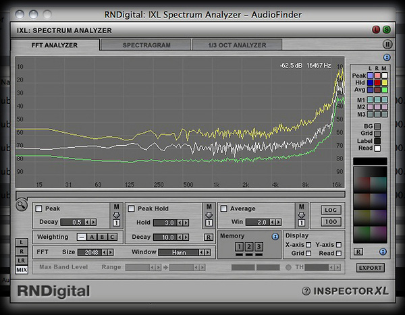Select Avg M green color swatch
This screenshot has width=405, height=315.
click(385, 90)
